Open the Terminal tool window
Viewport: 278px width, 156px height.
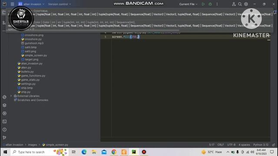tap(4, 121)
